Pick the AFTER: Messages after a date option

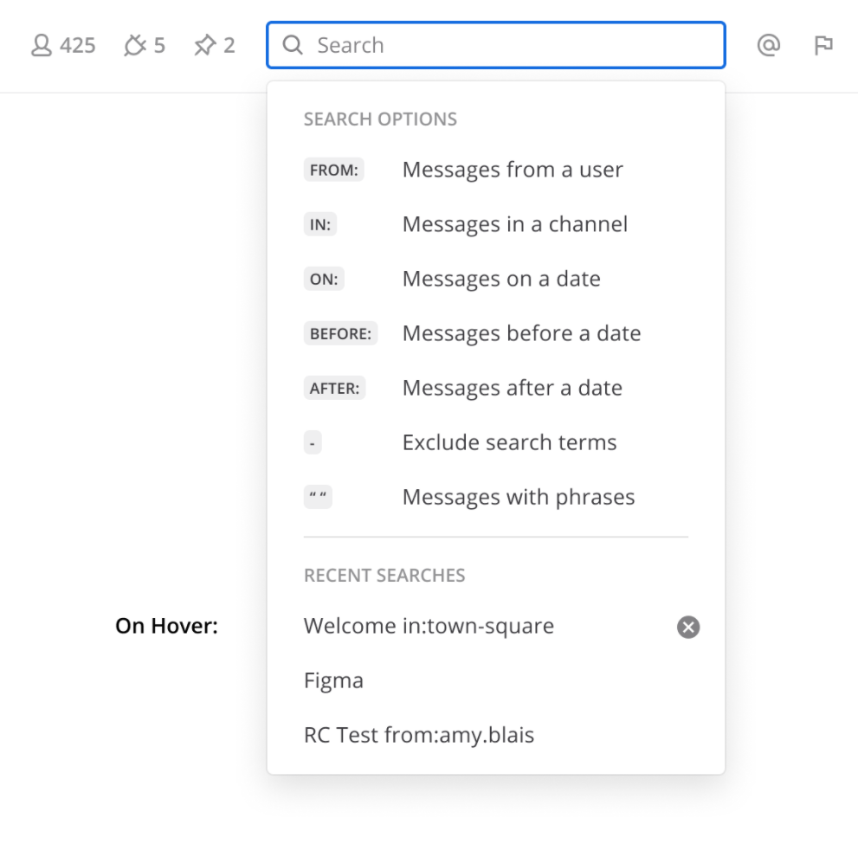pos(496,388)
